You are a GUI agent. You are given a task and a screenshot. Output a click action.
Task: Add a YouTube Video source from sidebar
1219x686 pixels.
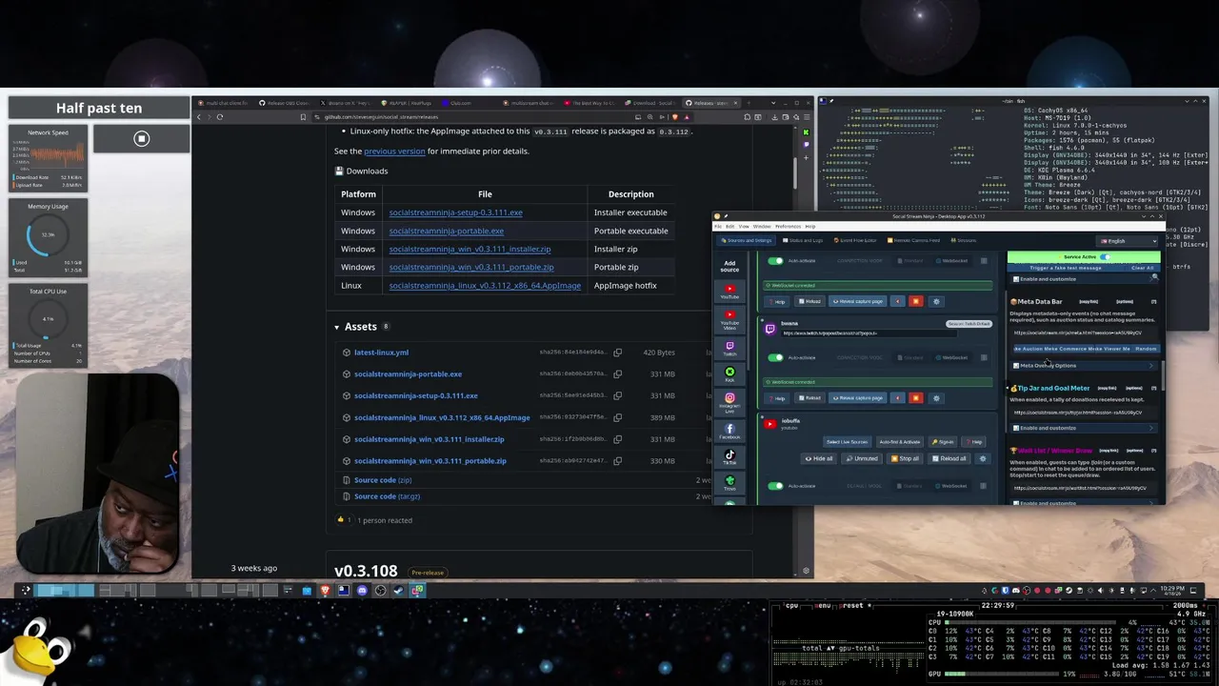[729, 319]
